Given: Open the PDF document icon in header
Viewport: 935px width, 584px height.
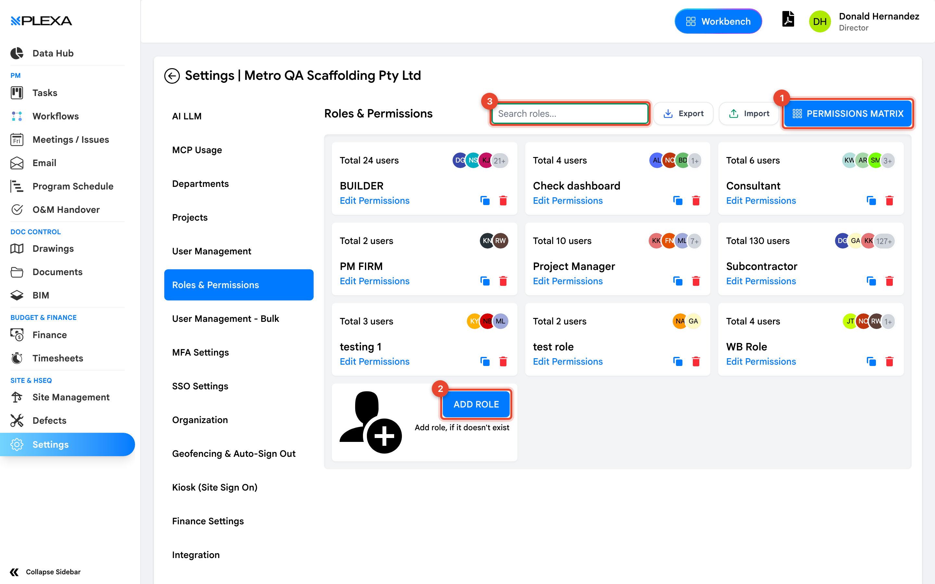Looking at the screenshot, I should [788, 19].
